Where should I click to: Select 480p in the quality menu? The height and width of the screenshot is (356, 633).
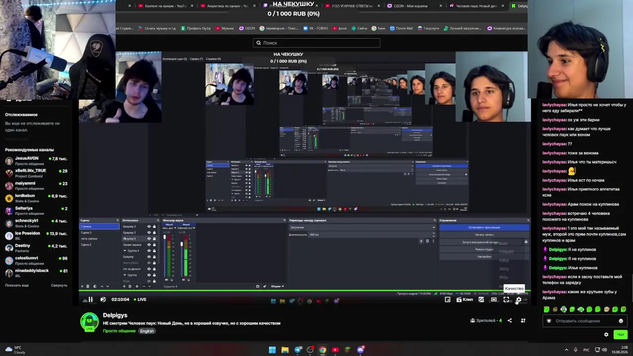pos(504,260)
